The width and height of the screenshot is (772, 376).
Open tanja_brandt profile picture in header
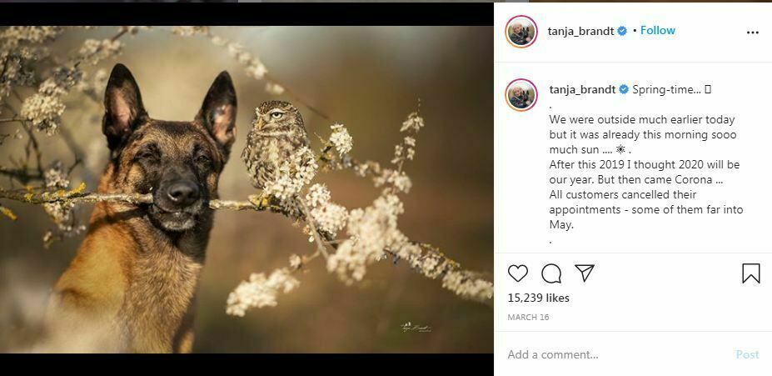(521, 32)
